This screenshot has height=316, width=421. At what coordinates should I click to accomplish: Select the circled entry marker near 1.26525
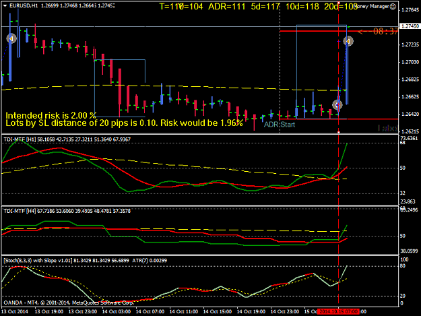pyautogui.click(x=337, y=105)
